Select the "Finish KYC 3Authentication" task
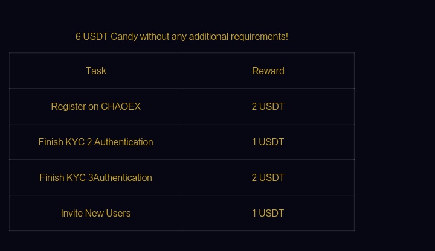Viewport: 435px width, 251px height. pyautogui.click(x=95, y=177)
